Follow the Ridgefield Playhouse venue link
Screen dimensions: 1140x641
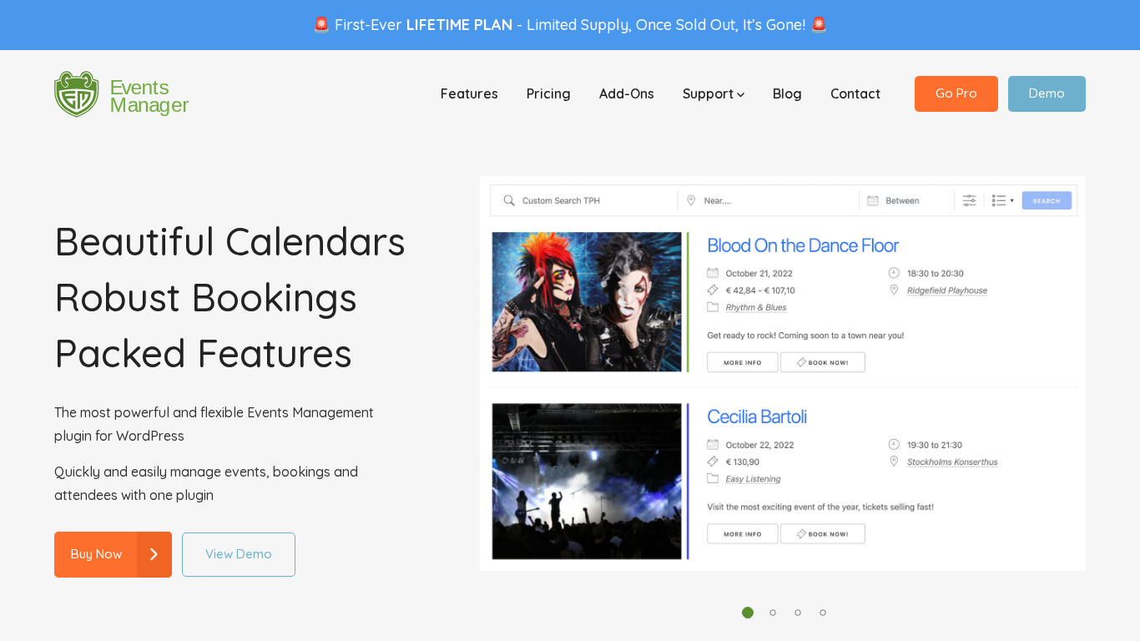coord(947,290)
